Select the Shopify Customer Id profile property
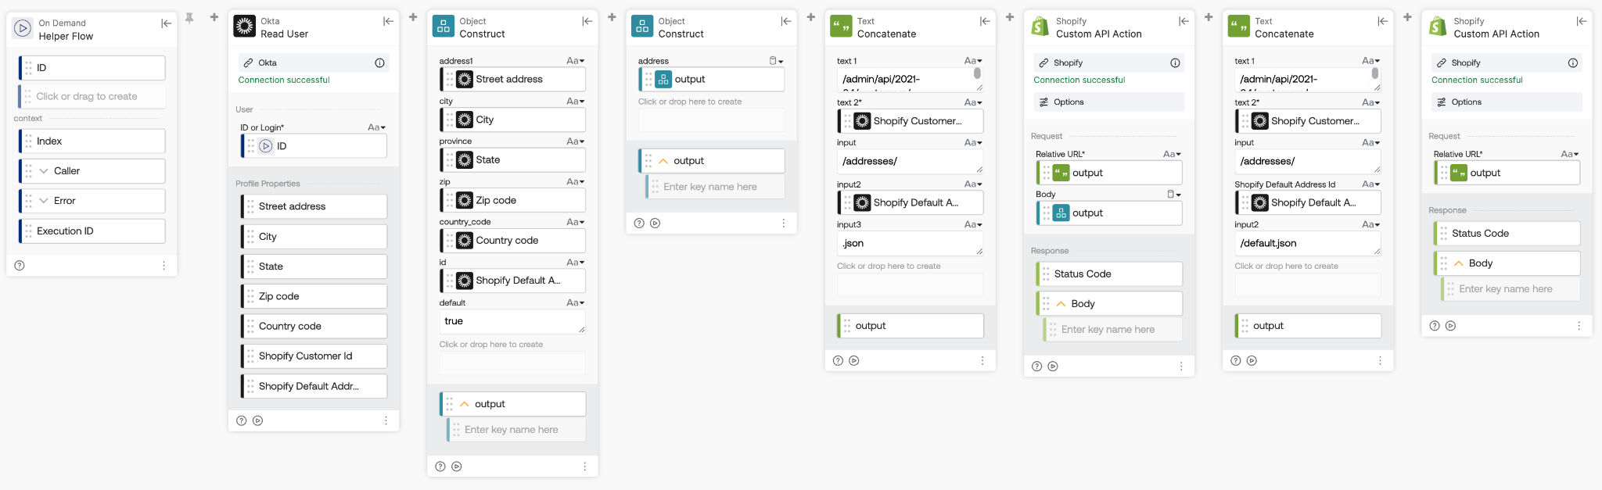The image size is (1602, 490). click(314, 356)
